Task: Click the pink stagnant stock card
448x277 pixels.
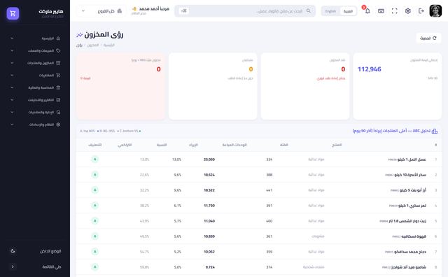Action: (x=120, y=86)
